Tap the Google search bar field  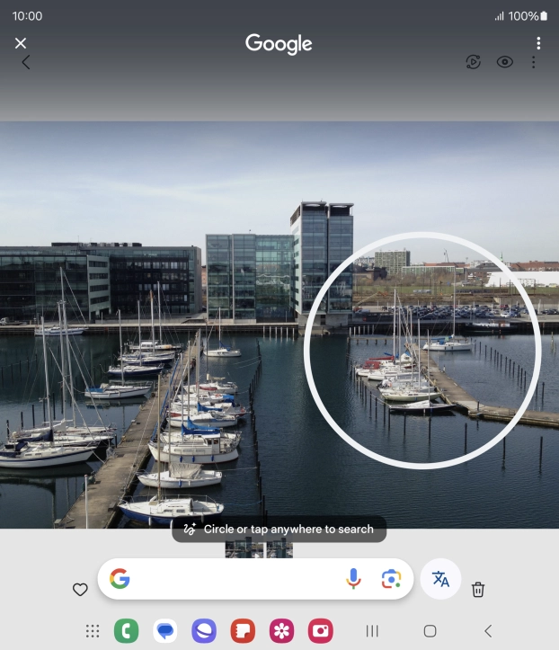tap(229, 580)
